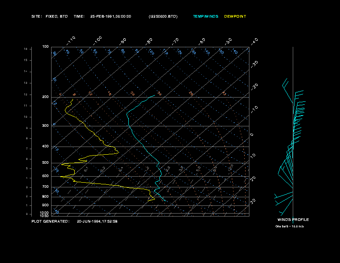Image resolution: width=340 pixels, height=263 pixels.
Task: Click the 14 km tick on height axis
Action: pos(26,71)
